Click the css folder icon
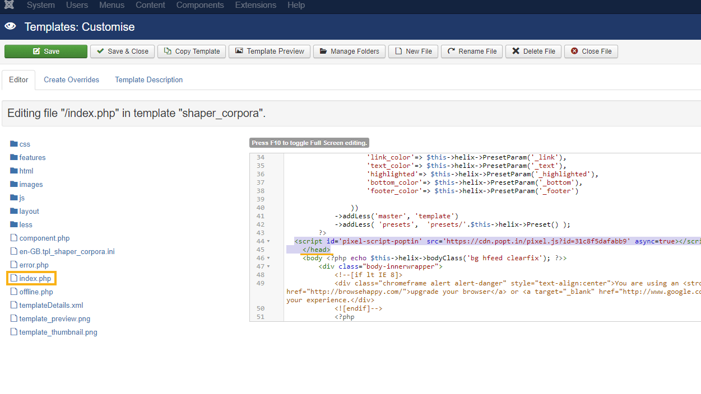Screen dimensions: 701x394 pos(14,144)
